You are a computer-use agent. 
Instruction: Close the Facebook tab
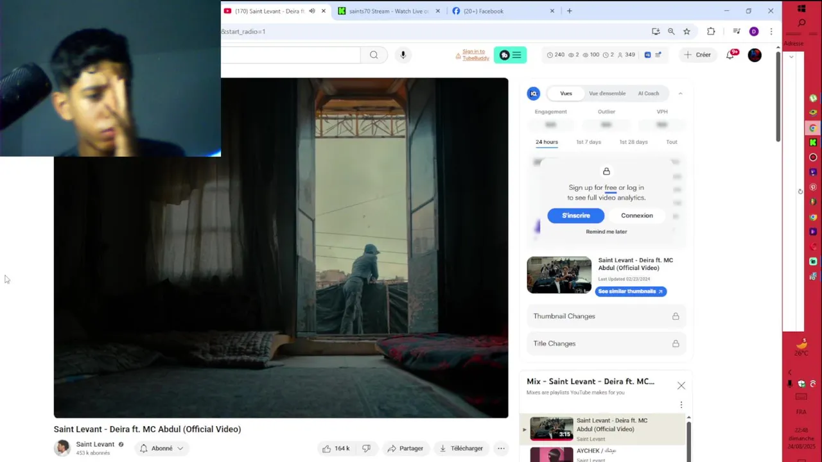pos(552,11)
